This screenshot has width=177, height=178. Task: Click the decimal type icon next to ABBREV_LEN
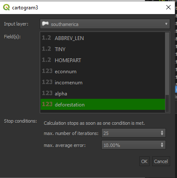(x=47, y=38)
